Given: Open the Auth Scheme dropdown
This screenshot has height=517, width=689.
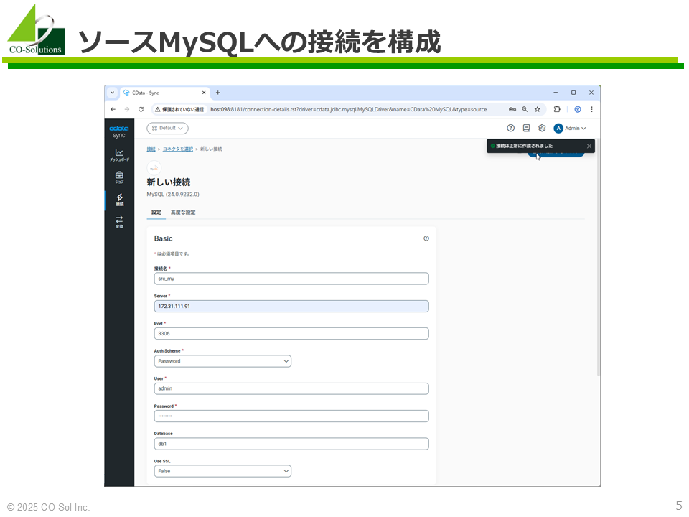Looking at the screenshot, I should click(222, 361).
